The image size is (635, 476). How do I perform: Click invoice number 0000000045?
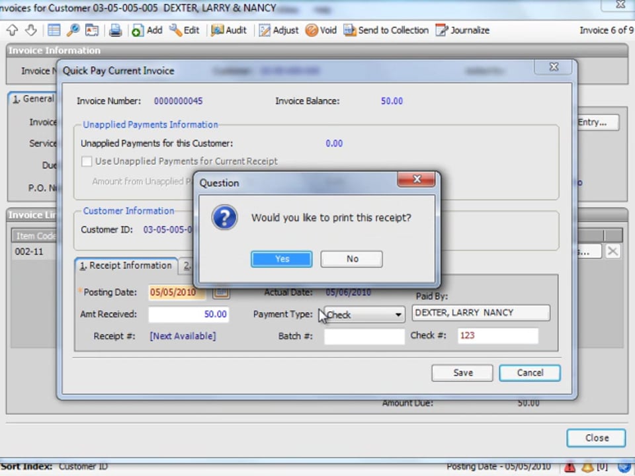pos(178,101)
